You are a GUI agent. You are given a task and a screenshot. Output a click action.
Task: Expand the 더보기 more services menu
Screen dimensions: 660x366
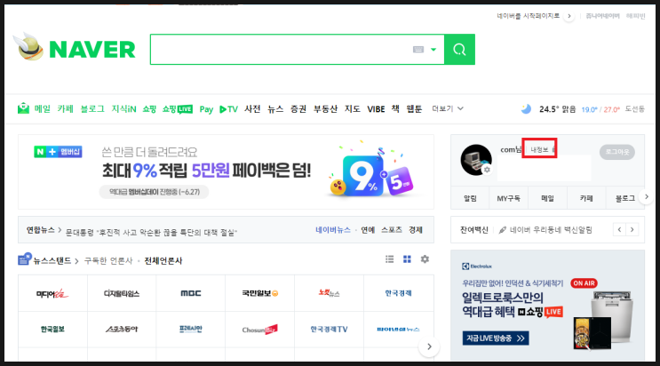tap(448, 108)
